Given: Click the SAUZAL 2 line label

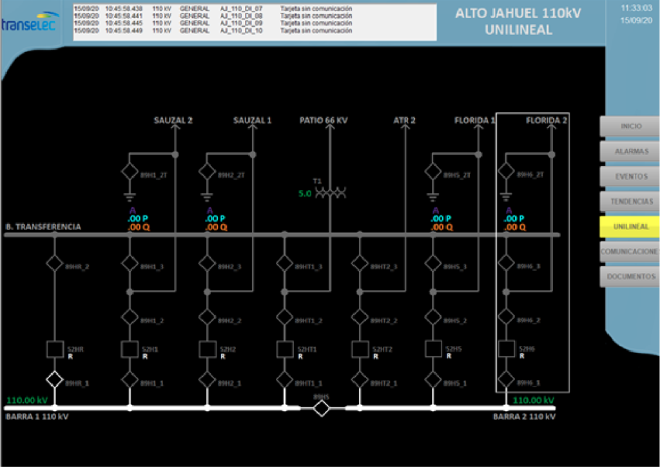Looking at the screenshot, I should point(173,120).
